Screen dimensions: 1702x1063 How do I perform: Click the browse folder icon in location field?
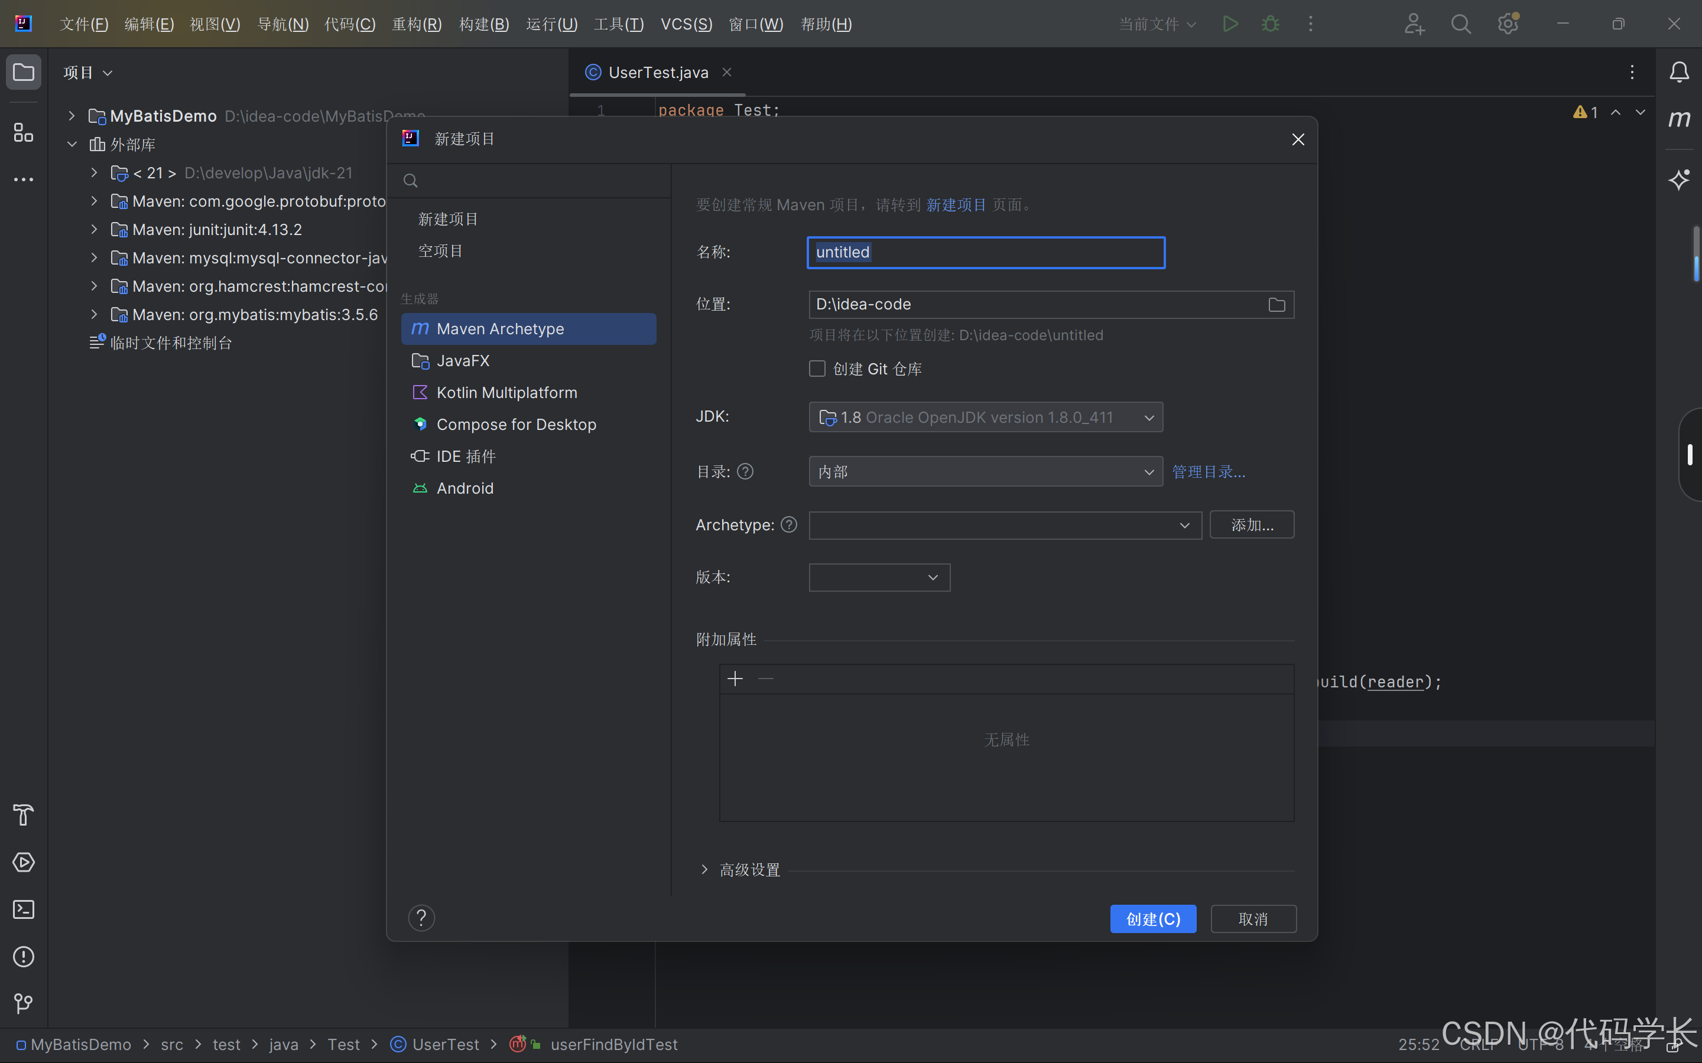click(1276, 304)
